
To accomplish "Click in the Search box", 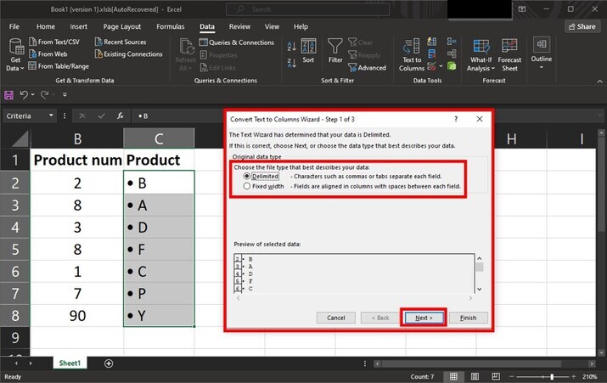I will 308,9.
